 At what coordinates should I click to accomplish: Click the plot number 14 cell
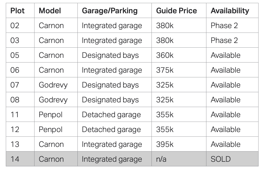click(x=15, y=159)
